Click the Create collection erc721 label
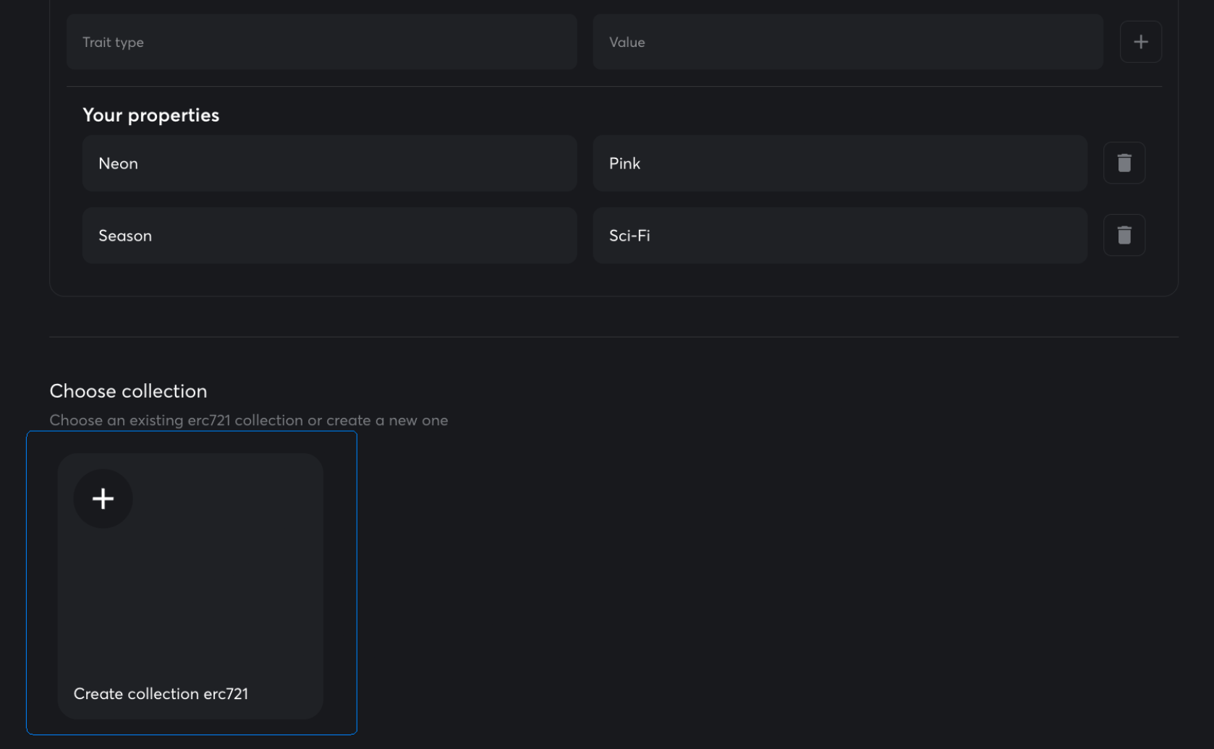This screenshot has width=1214, height=749. point(161,694)
